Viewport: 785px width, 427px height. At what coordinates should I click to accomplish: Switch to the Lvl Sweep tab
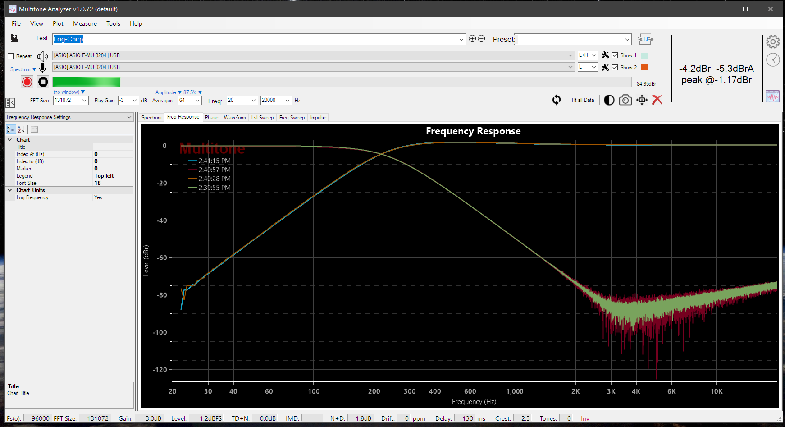262,118
